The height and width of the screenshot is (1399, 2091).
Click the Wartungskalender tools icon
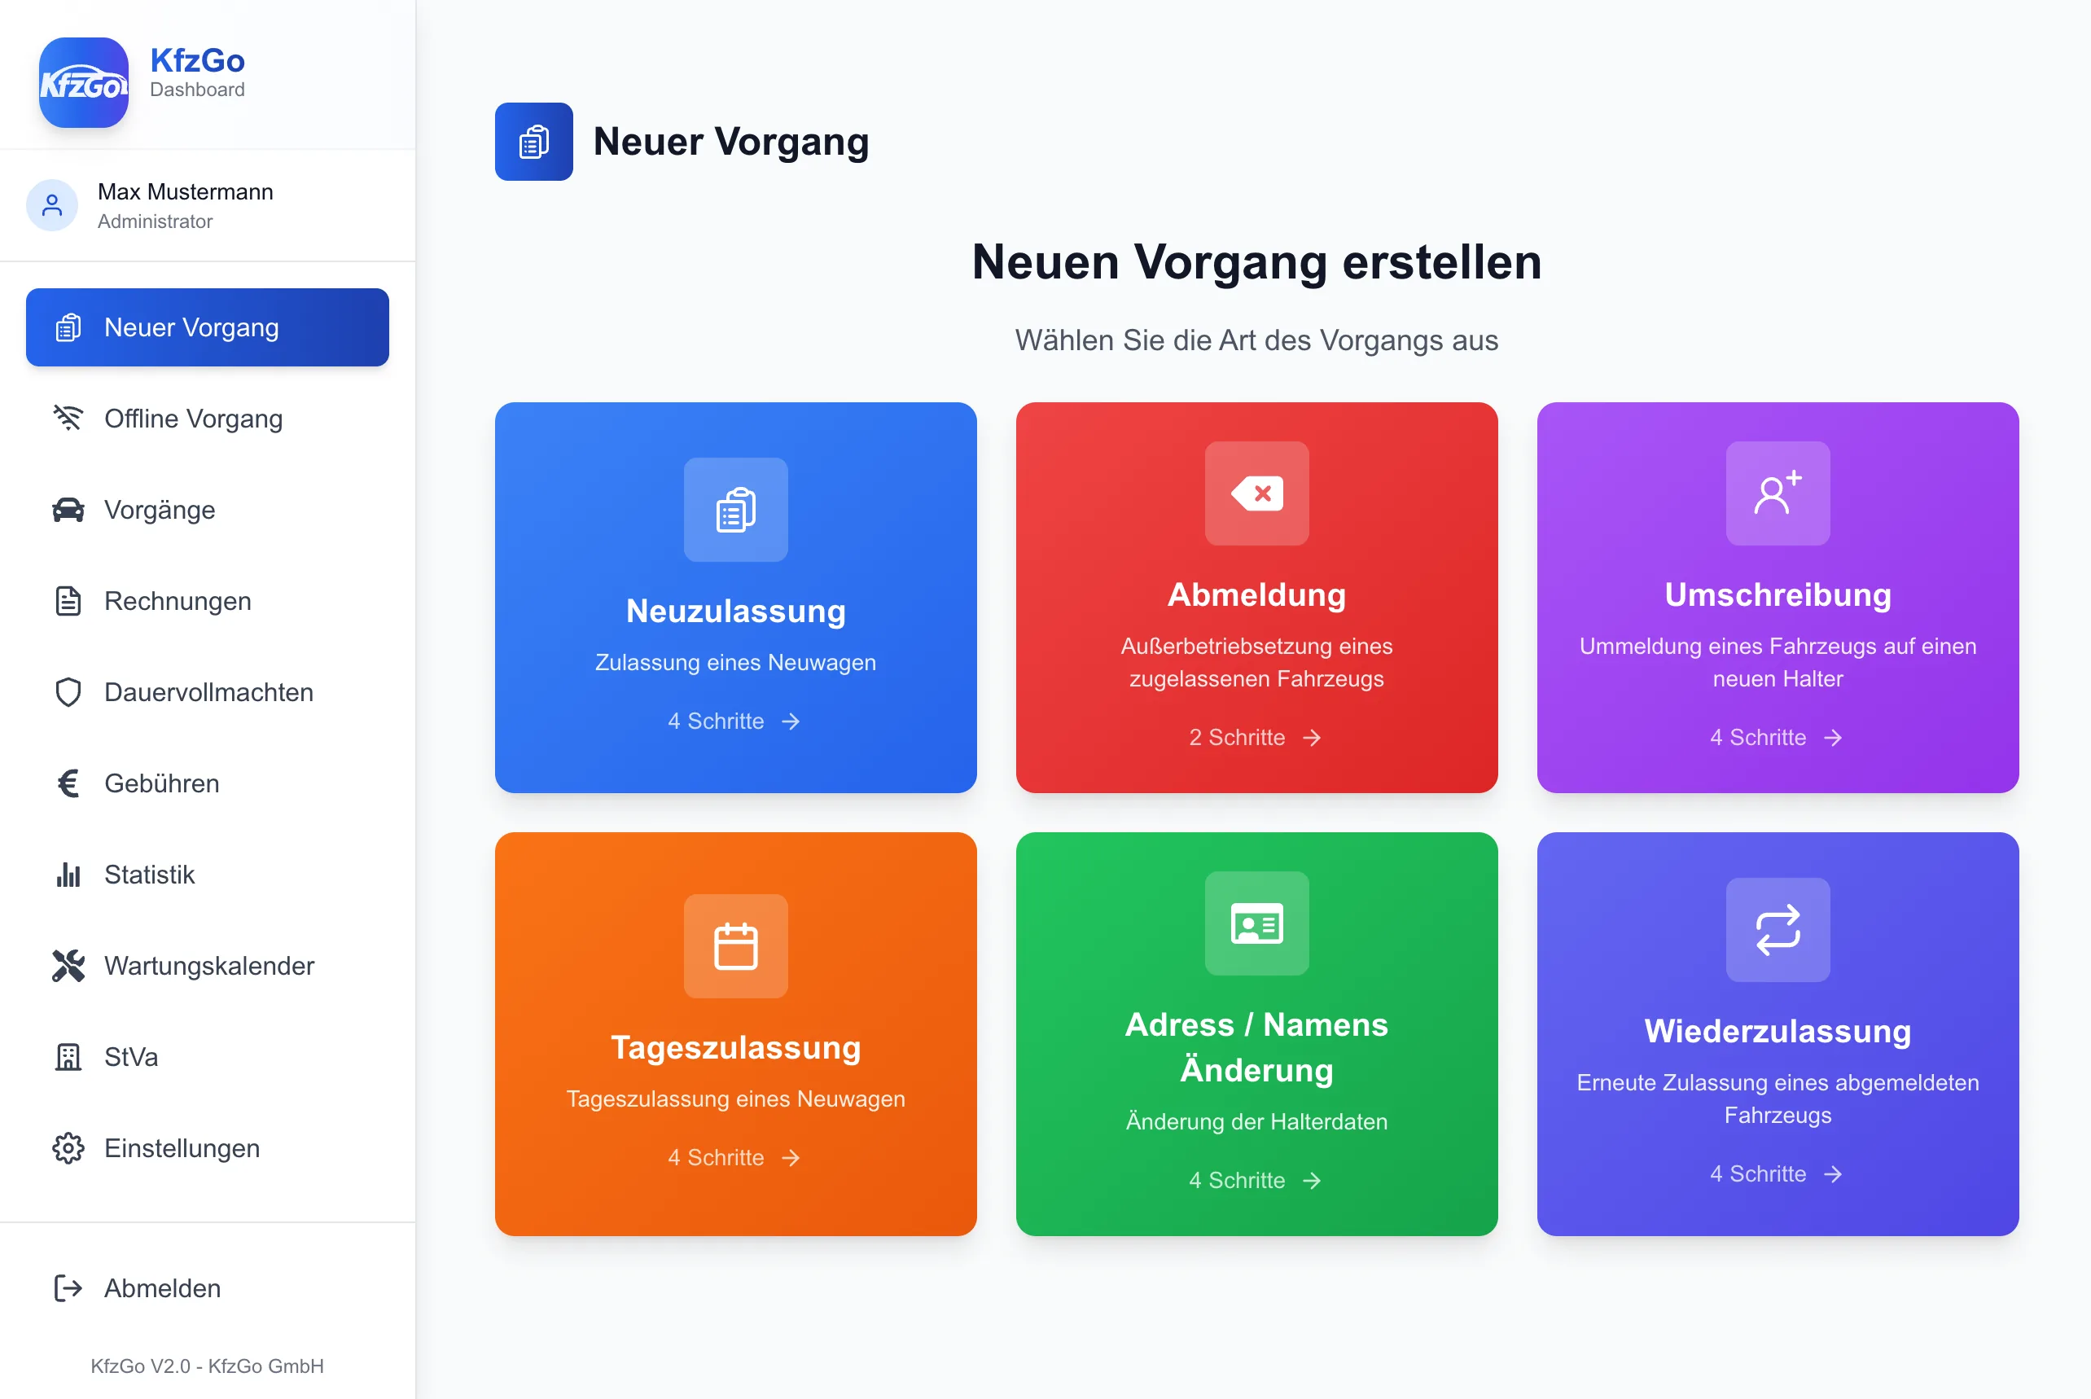(x=68, y=966)
